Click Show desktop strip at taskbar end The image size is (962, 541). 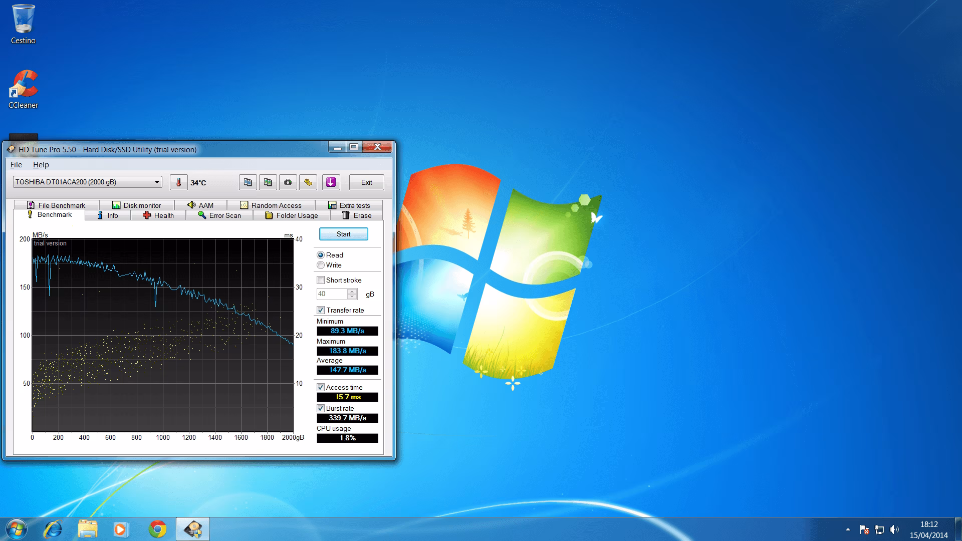[958, 529]
